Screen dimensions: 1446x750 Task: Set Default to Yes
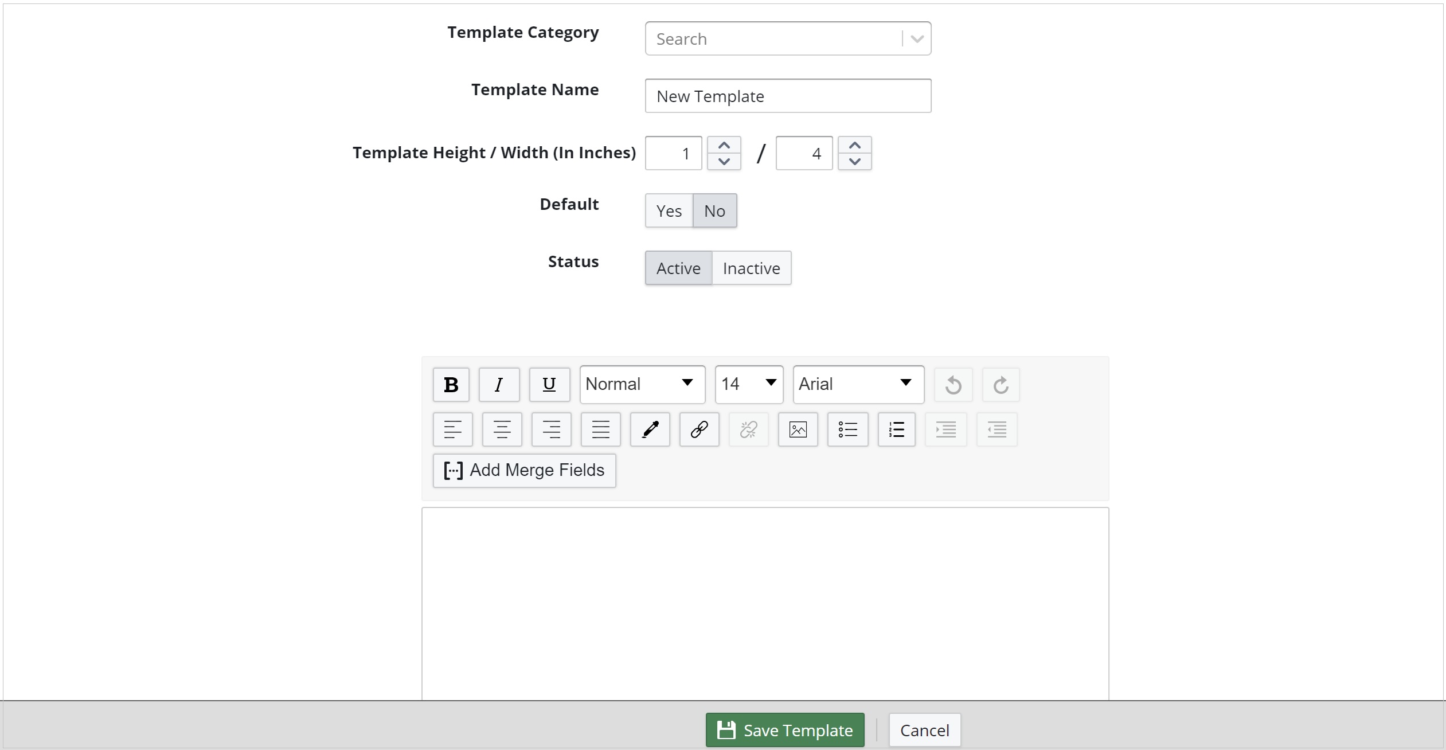tap(669, 211)
